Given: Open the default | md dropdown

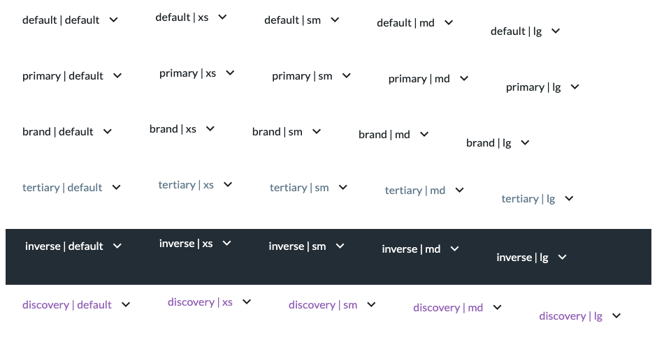Looking at the screenshot, I should pyautogui.click(x=414, y=22).
